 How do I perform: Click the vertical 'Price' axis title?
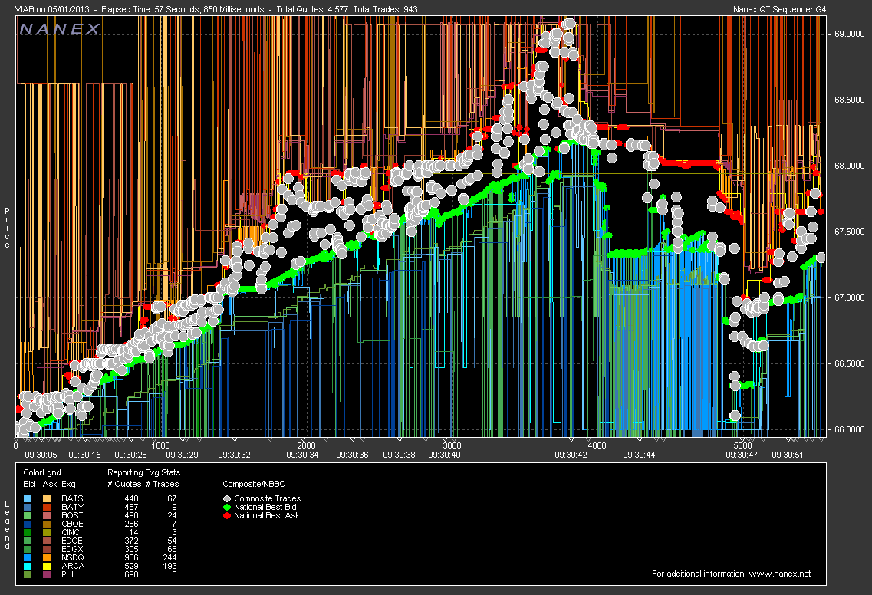(7, 228)
